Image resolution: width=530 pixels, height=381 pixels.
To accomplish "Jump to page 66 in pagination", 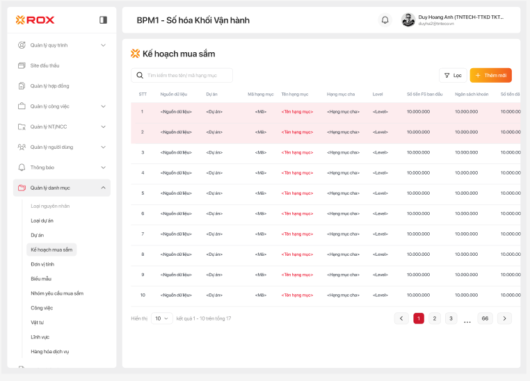I will 485,318.
